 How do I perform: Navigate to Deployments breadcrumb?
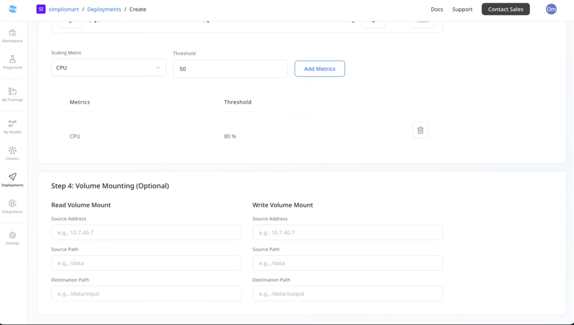(x=104, y=9)
